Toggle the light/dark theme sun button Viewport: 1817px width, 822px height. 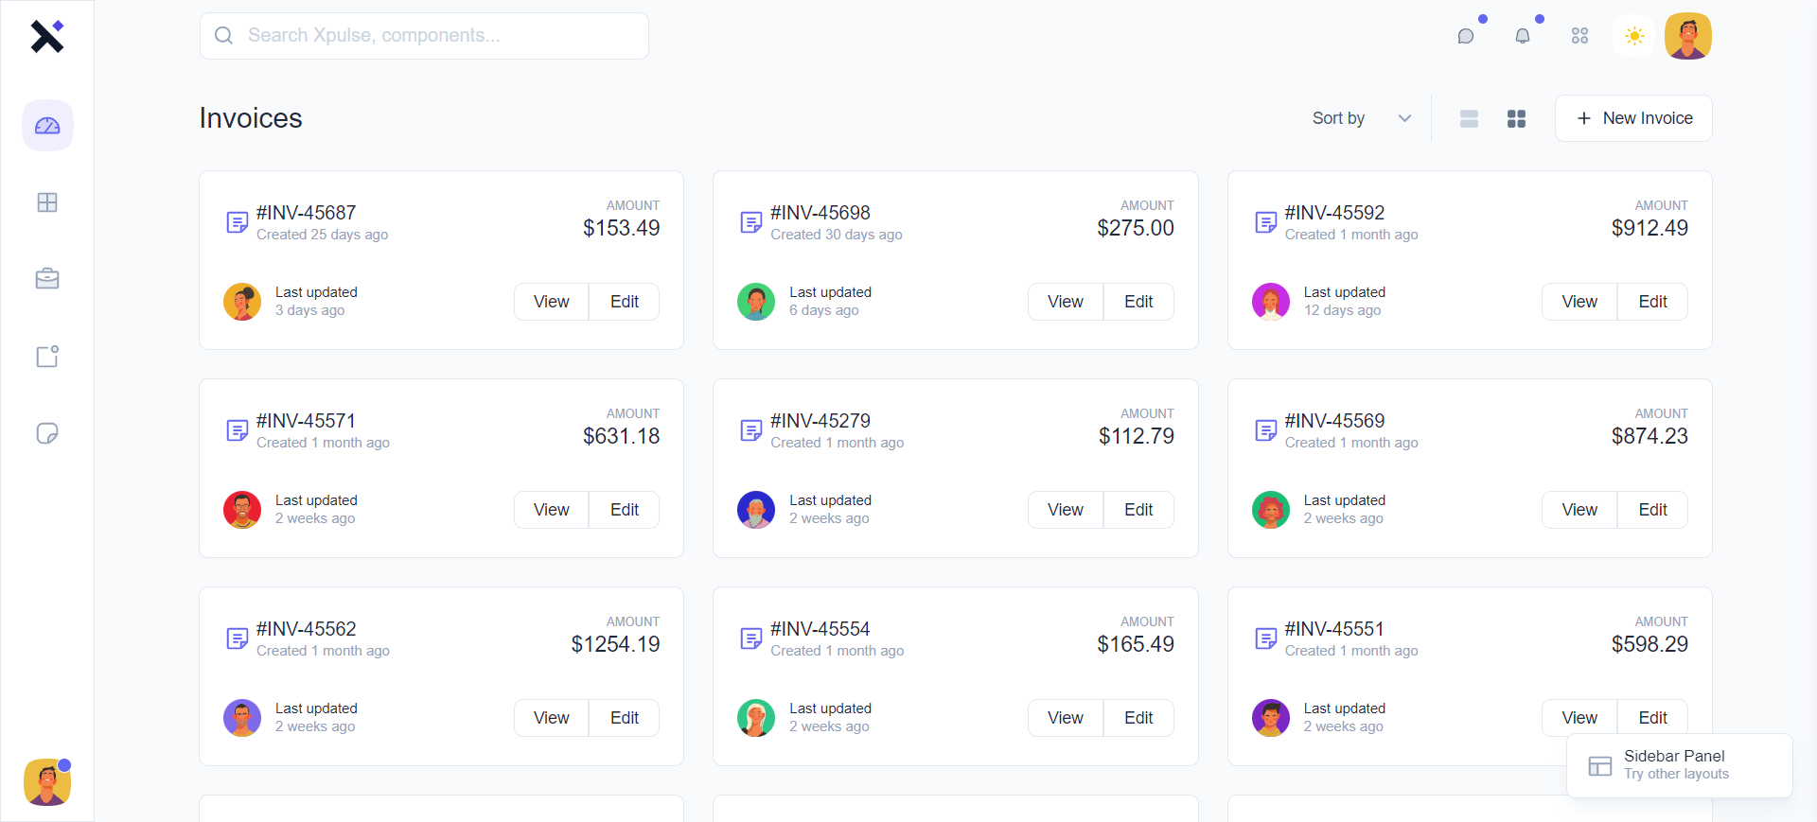pos(1634,36)
